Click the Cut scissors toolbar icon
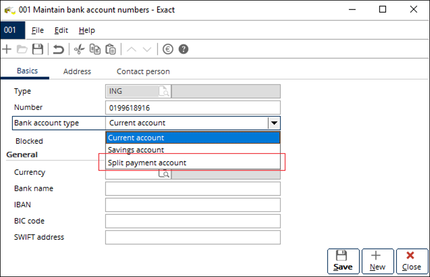430x277 pixels. click(79, 49)
